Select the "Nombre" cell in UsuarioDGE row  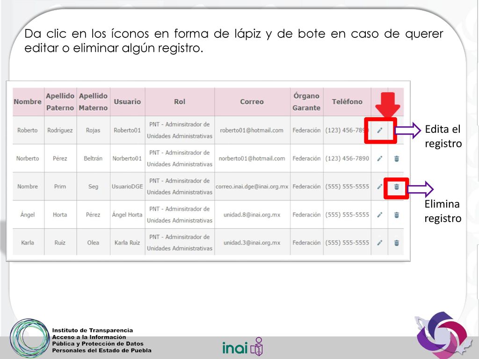pos(28,187)
